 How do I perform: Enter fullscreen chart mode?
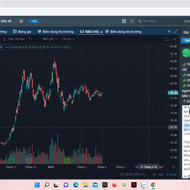166,39
